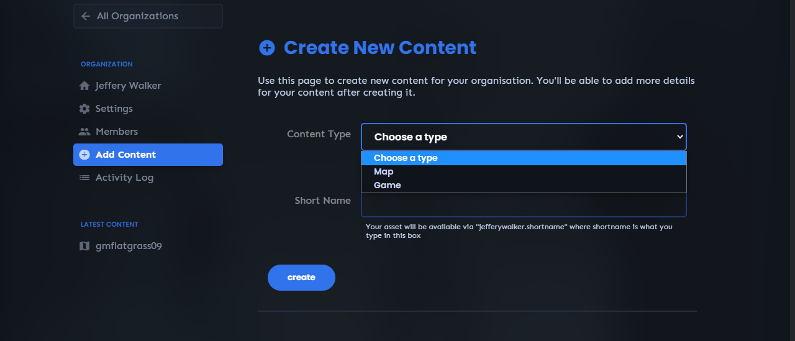Choose Game from the type list

(388, 185)
